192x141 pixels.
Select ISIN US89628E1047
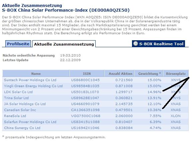tap(85, 98)
